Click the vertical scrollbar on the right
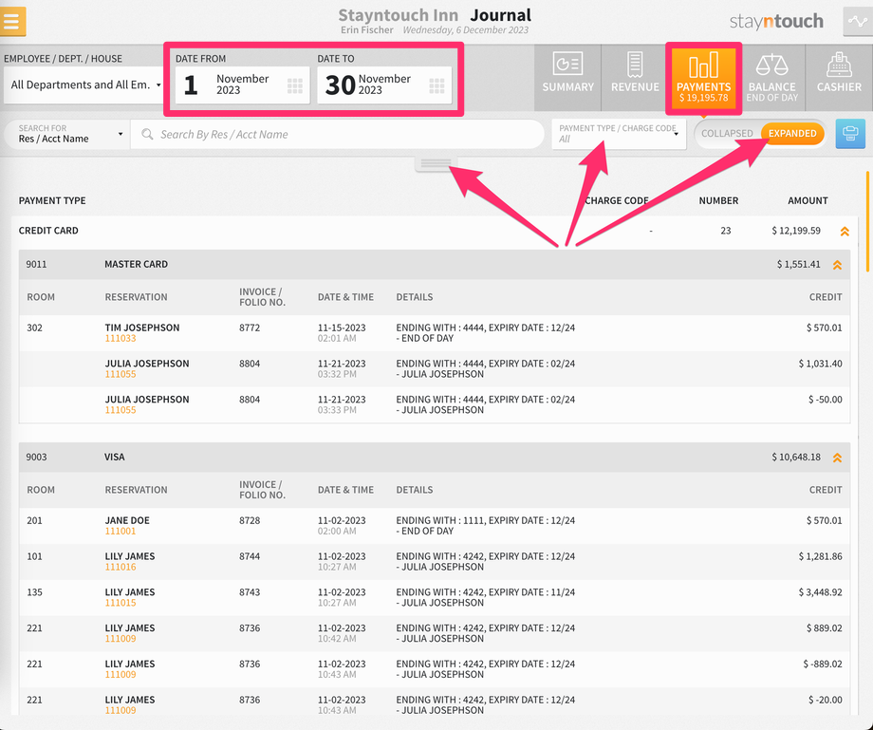Image resolution: width=873 pixels, height=730 pixels. coord(867,221)
